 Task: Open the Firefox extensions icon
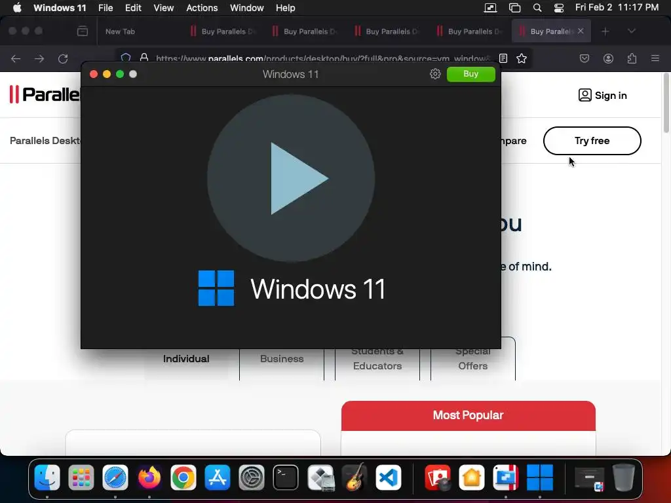(632, 58)
